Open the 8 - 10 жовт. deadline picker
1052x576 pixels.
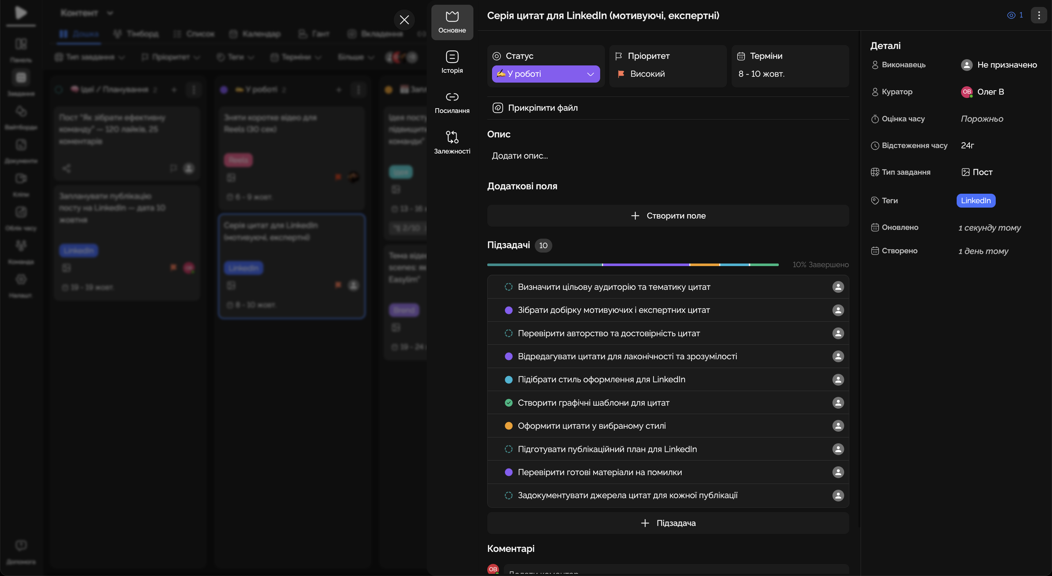tap(761, 74)
